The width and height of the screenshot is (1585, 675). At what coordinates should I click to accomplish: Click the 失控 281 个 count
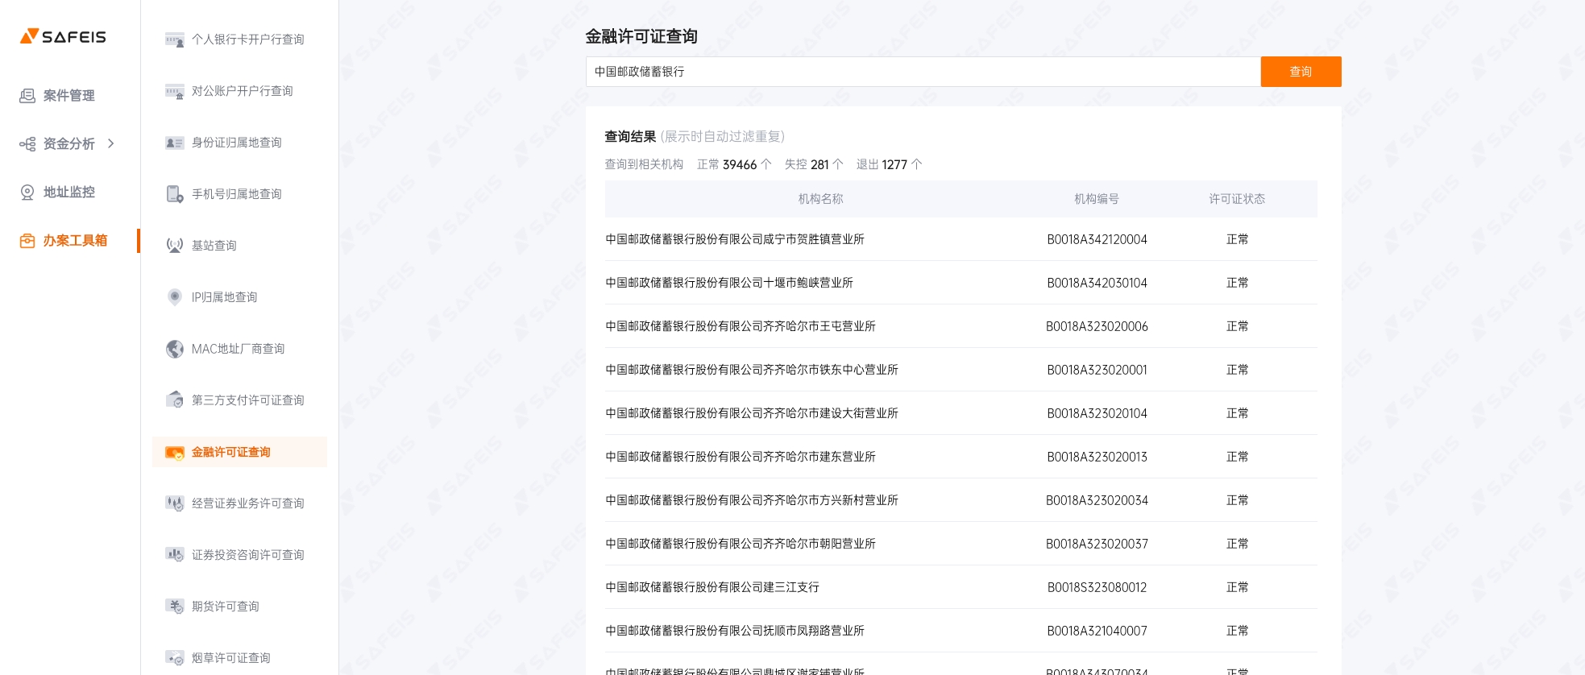pyautogui.click(x=814, y=164)
